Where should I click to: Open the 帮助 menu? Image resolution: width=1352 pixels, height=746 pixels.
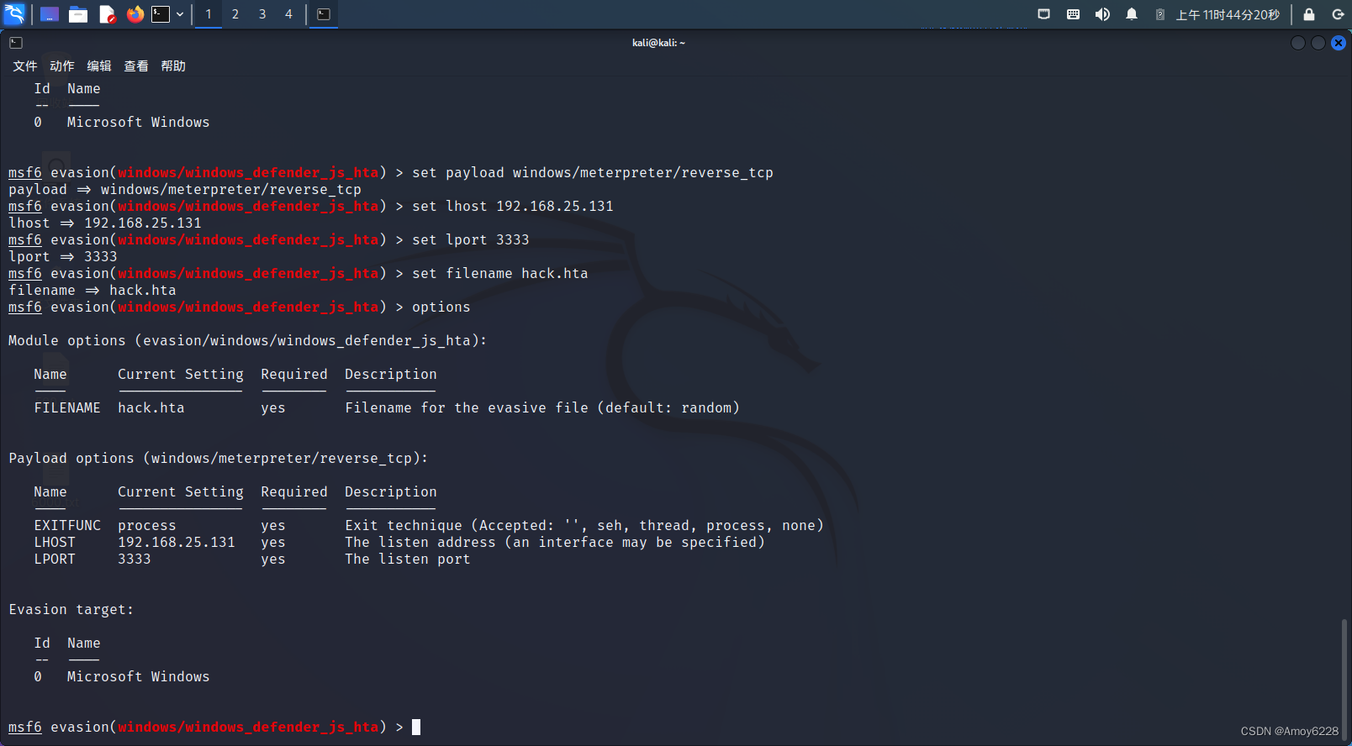click(173, 66)
